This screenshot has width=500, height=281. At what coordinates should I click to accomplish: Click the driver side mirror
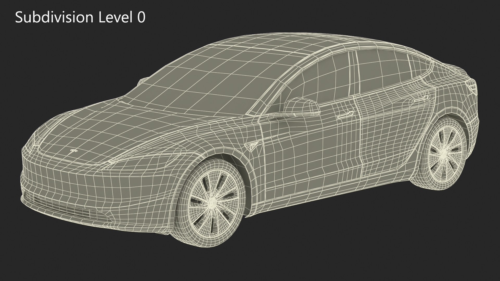click(302, 106)
